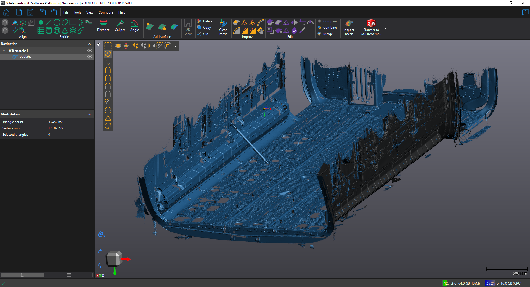The height and width of the screenshot is (287, 530).
Task: Click the view orientation cube
Action: pyautogui.click(x=114, y=258)
